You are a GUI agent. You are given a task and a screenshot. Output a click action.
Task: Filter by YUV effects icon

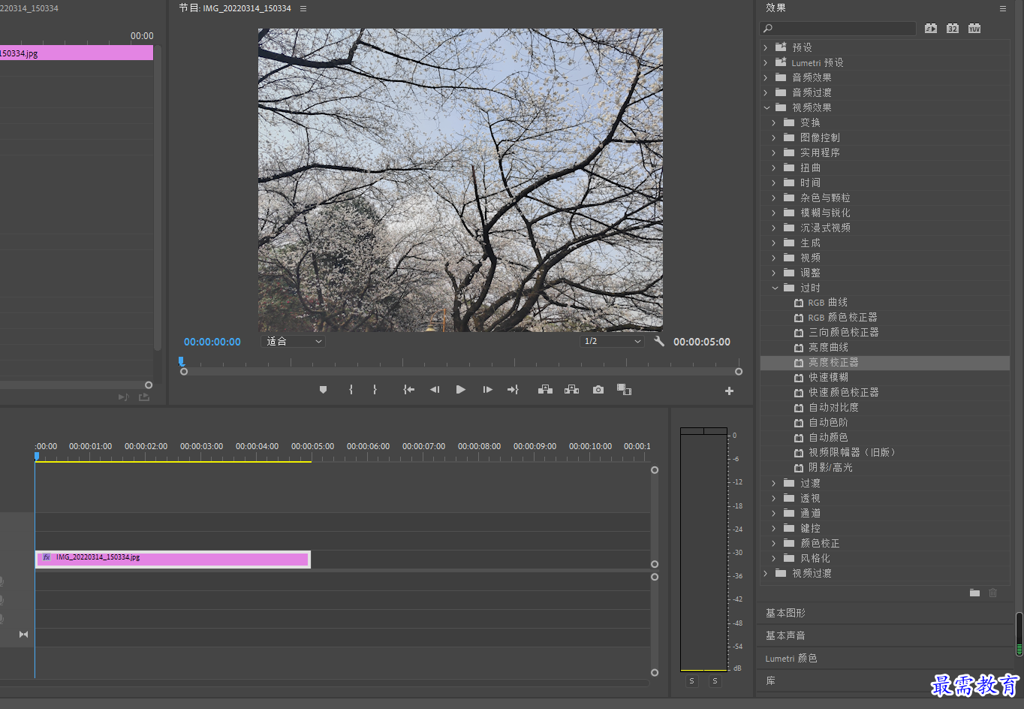974,29
